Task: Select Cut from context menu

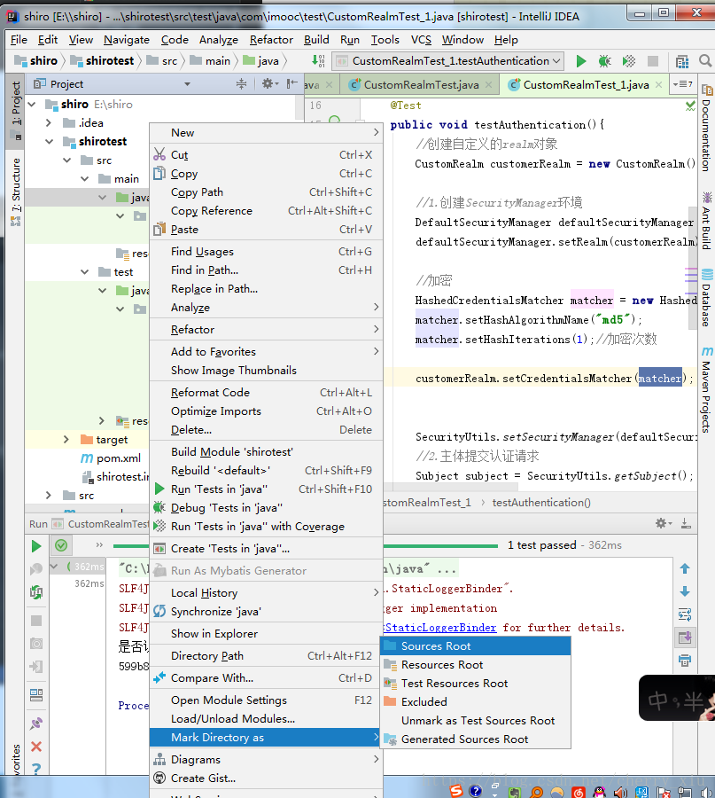Action: [x=266, y=154]
